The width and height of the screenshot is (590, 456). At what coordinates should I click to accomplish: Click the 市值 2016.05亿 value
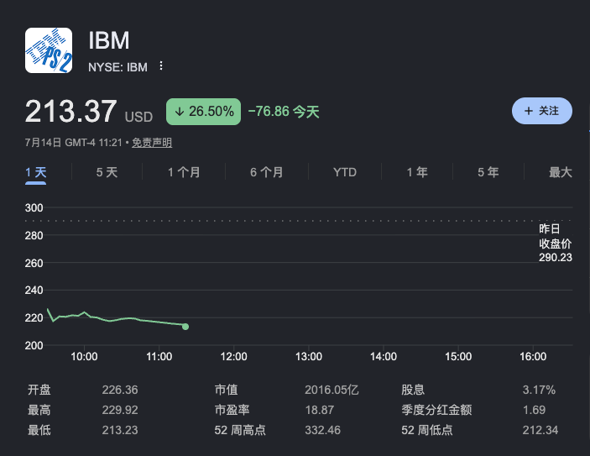click(332, 390)
